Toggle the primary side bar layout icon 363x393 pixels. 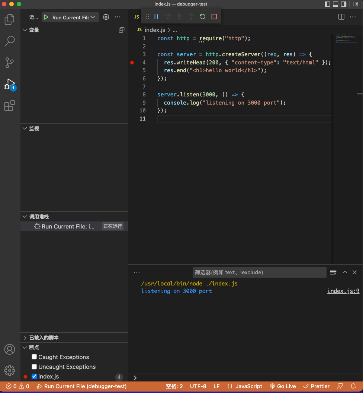pyautogui.click(x=327, y=4)
